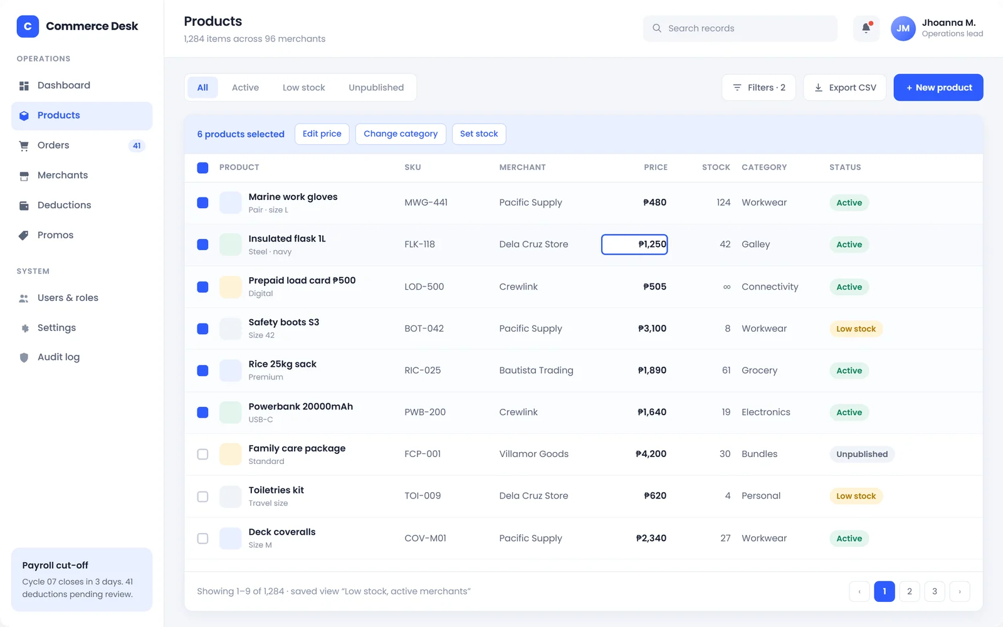Open notifications bell icon
Screen dimensions: 1003x627
866,28
